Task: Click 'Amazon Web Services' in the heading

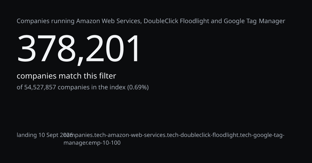Action: [109, 21]
